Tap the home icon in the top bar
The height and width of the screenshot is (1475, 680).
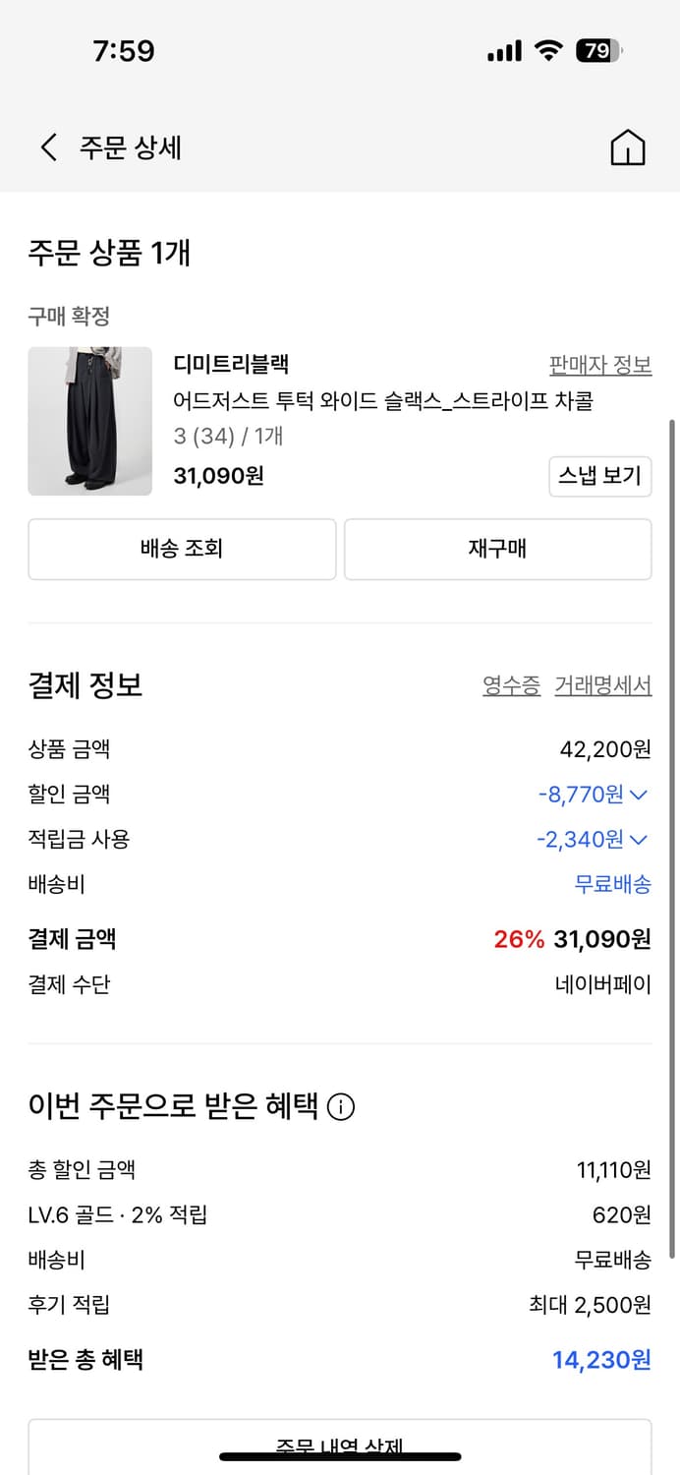point(627,147)
